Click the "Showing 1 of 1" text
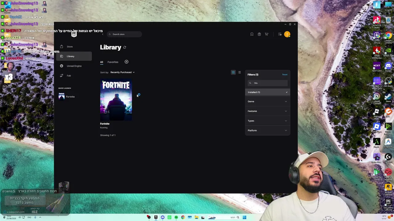This screenshot has width=394, height=221. point(108,135)
